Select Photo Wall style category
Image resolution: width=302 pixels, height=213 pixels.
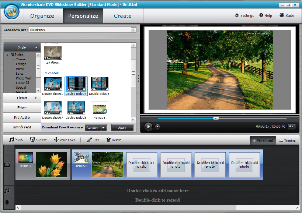click(24, 78)
